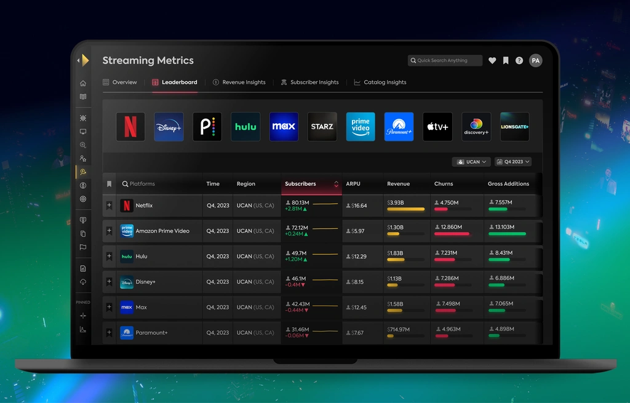Pin the Netflix row with plus toggle
This screenshot has height=403, width=630.
109,205
